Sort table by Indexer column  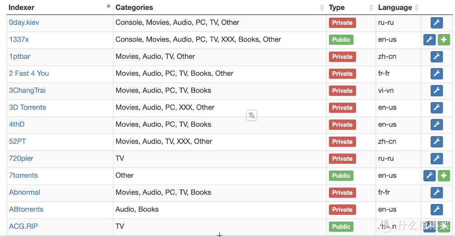pos(22,7)
